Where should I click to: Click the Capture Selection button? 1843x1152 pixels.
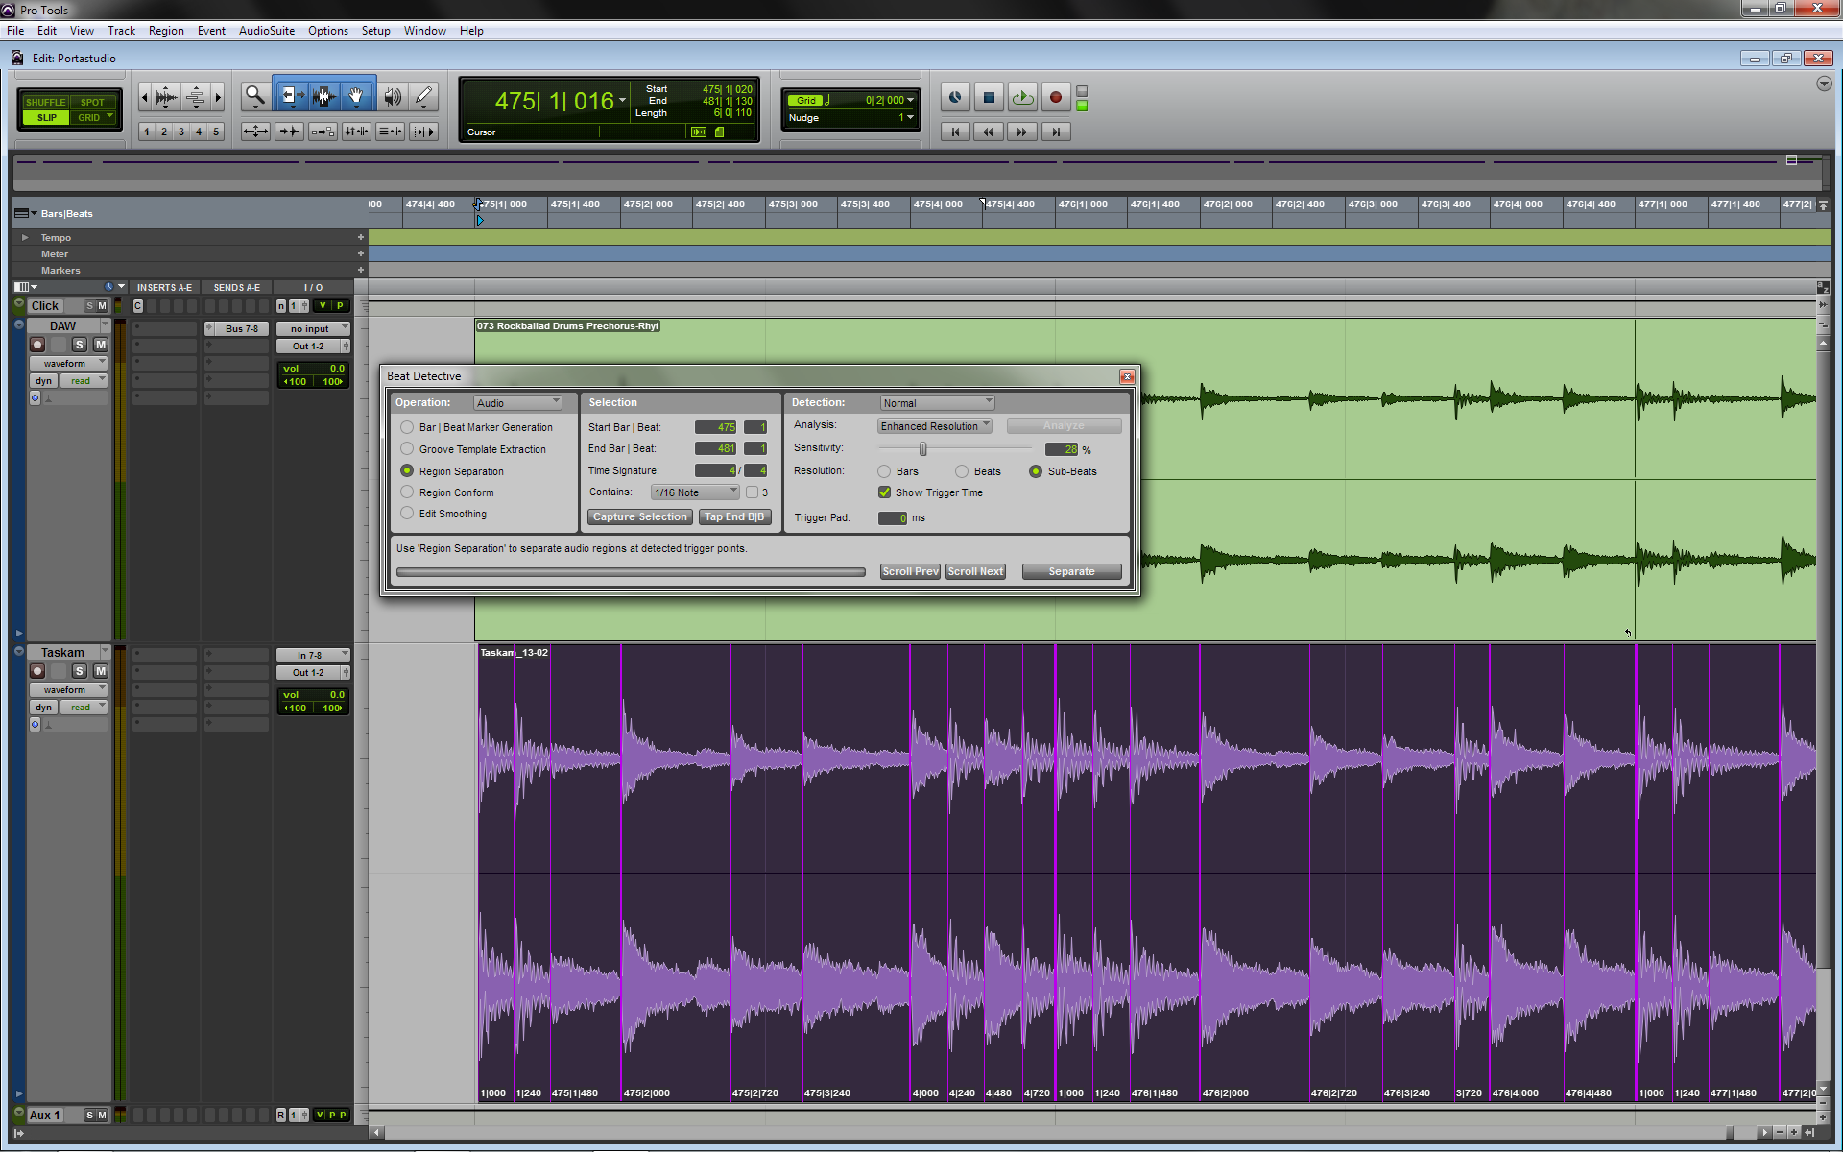(x=638, y=517)
